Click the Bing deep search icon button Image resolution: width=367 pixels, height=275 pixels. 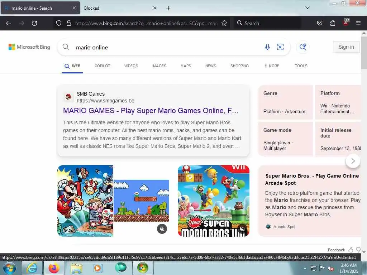coord(303,47)
